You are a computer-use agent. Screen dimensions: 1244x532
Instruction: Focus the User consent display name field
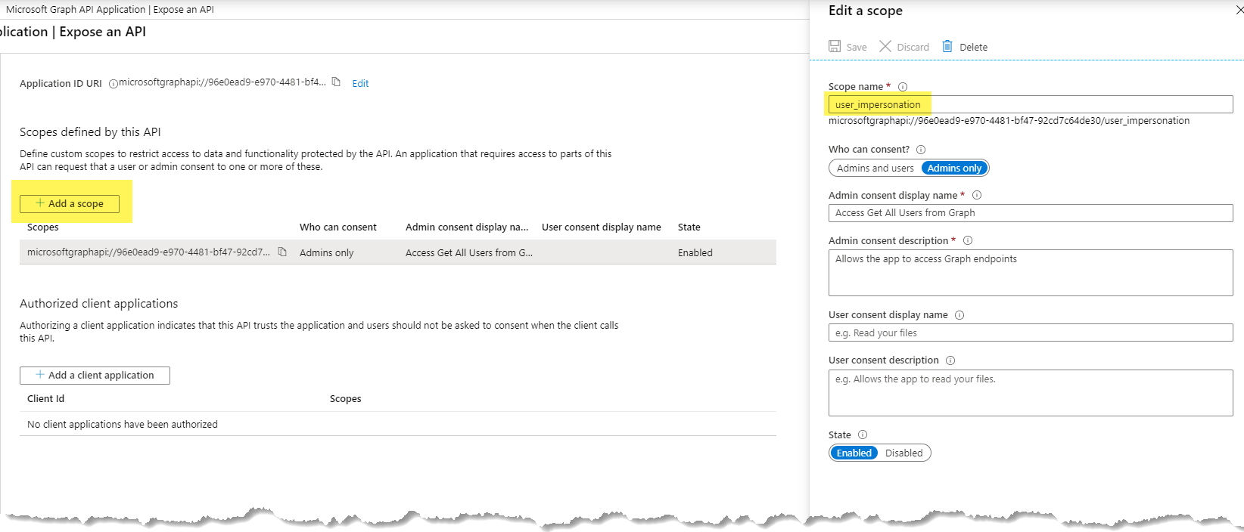[1031, 332]
